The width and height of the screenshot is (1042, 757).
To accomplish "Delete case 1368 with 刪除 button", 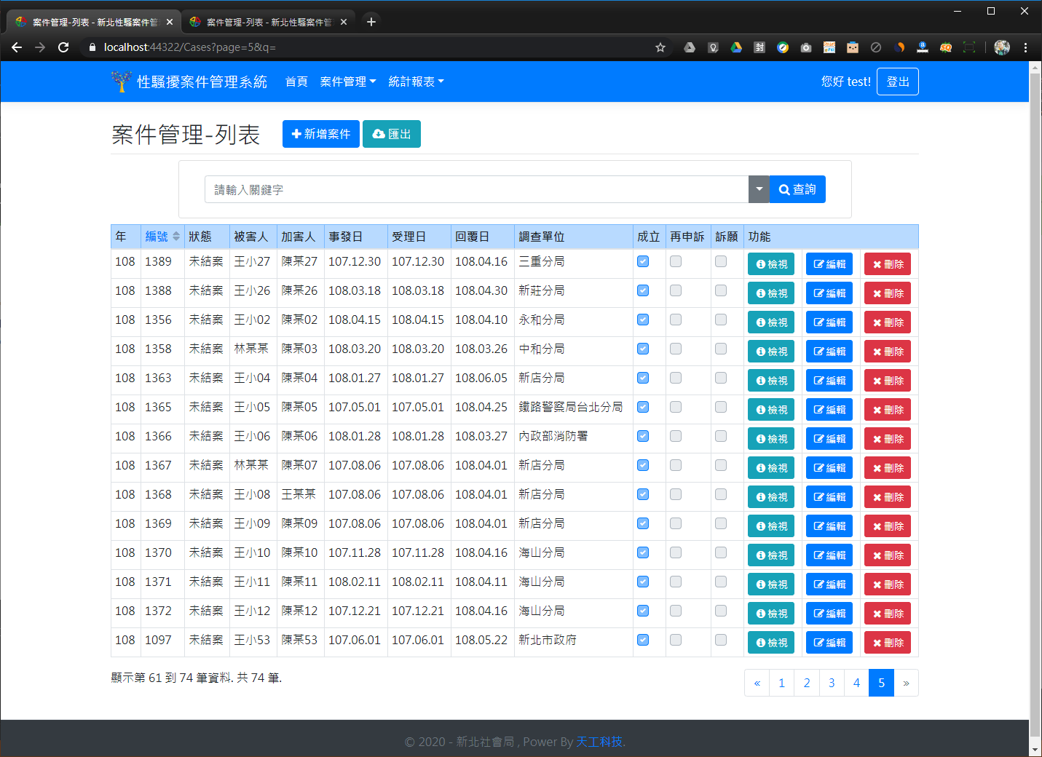I will (888, 497).
